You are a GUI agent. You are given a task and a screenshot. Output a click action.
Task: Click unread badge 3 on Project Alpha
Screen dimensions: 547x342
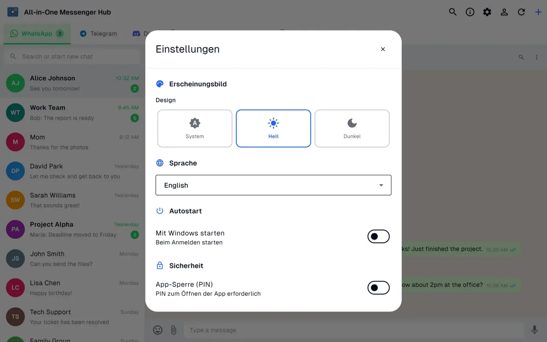[135, 235]
